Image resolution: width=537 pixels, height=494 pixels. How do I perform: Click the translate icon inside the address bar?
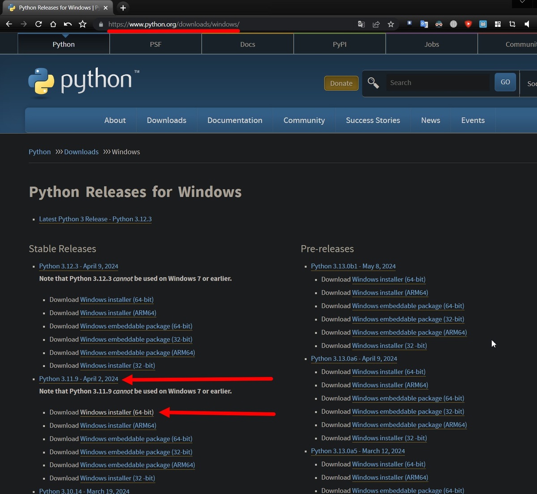tap(362, 24)
